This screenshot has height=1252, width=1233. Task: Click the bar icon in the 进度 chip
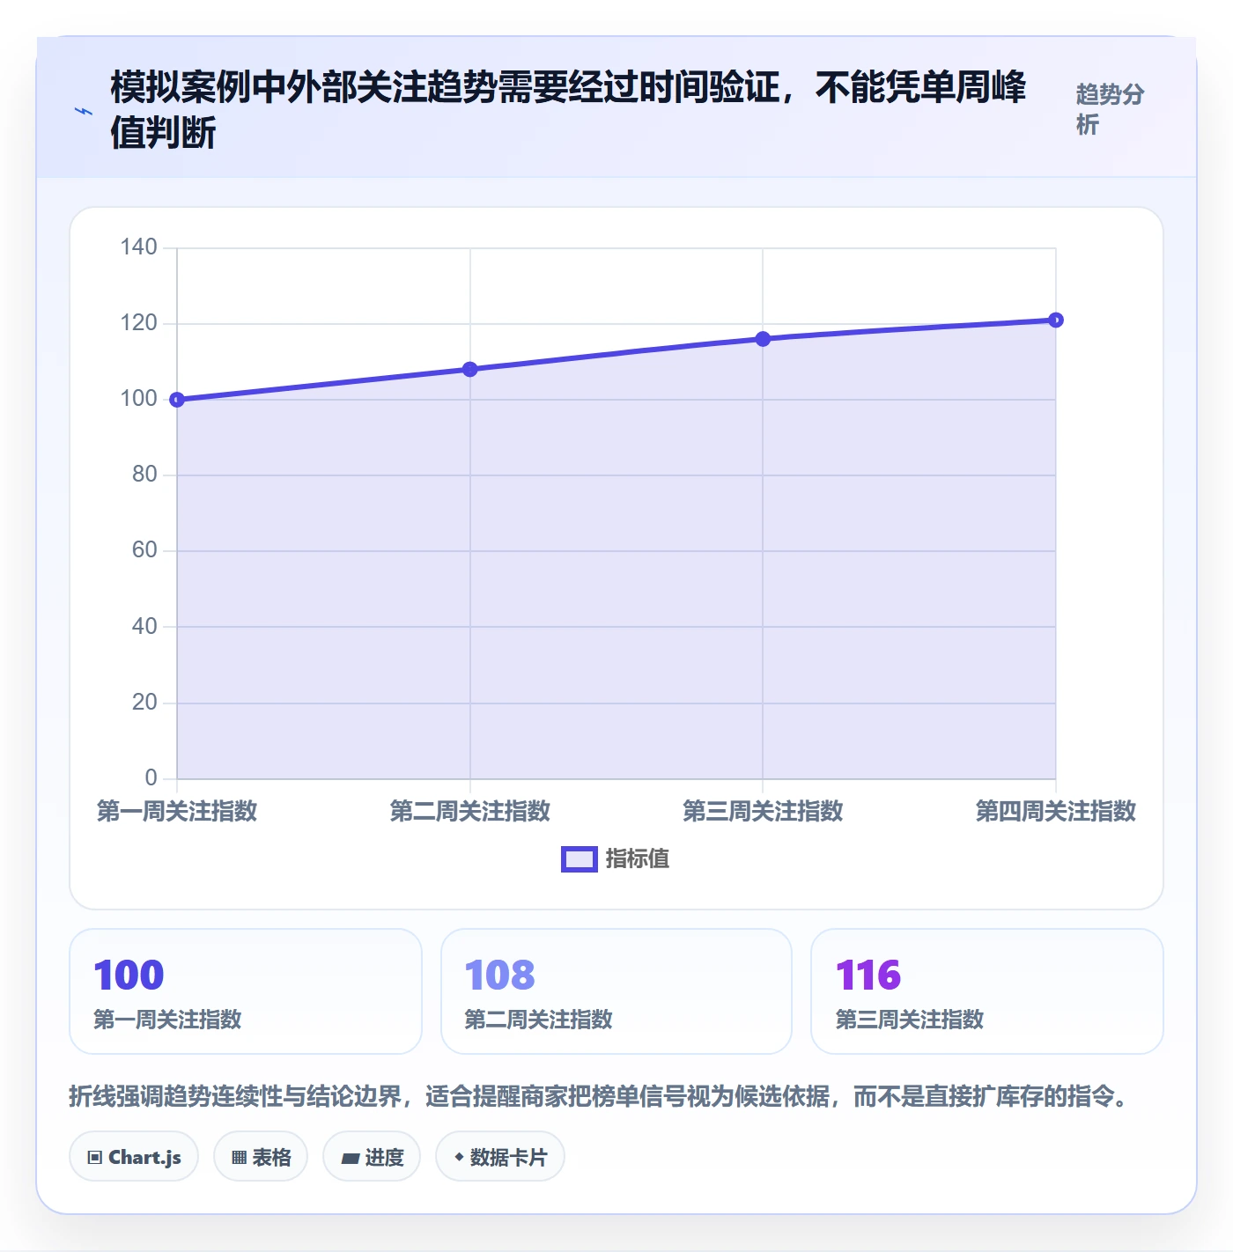click(350, 1159)
